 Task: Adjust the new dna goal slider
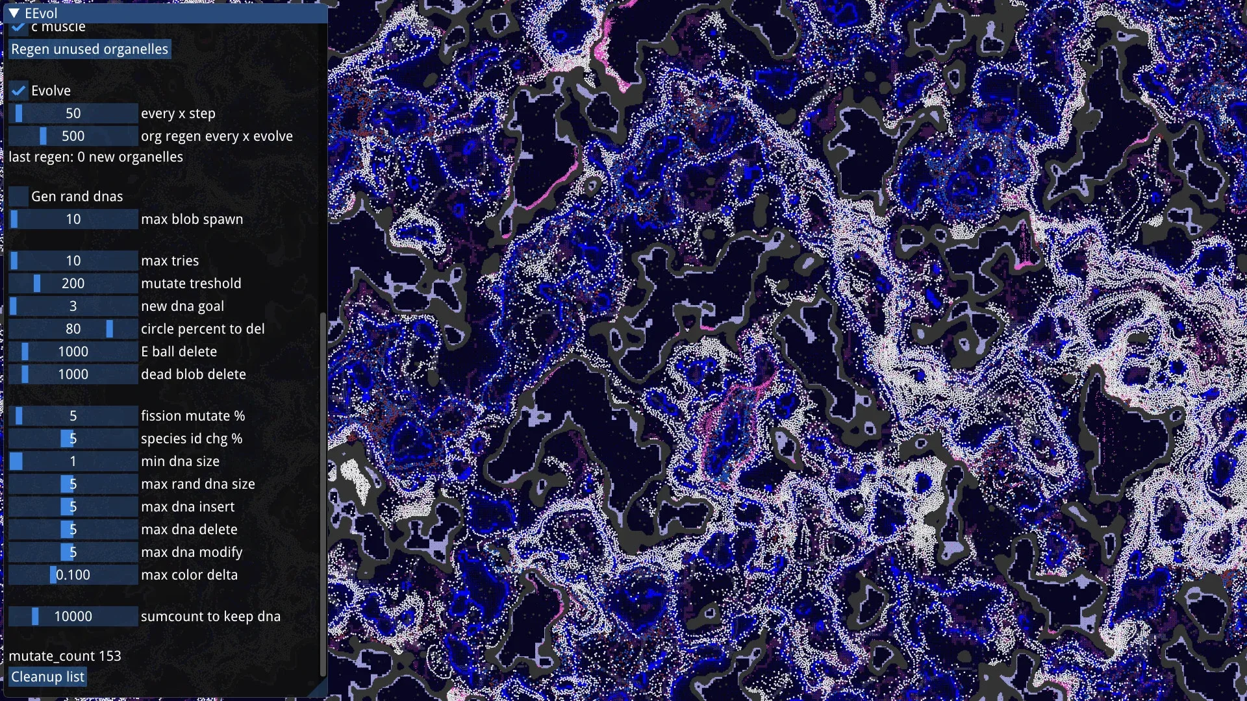pos(73,306)
